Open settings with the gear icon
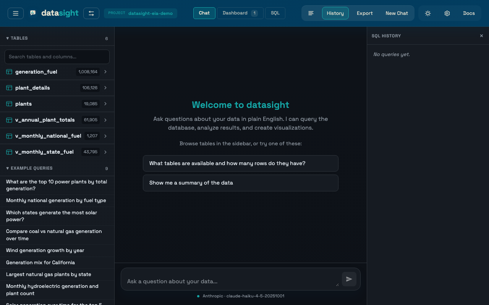This screenshot has width=489, height=305. pyautogui.click(x=447, y=13)
